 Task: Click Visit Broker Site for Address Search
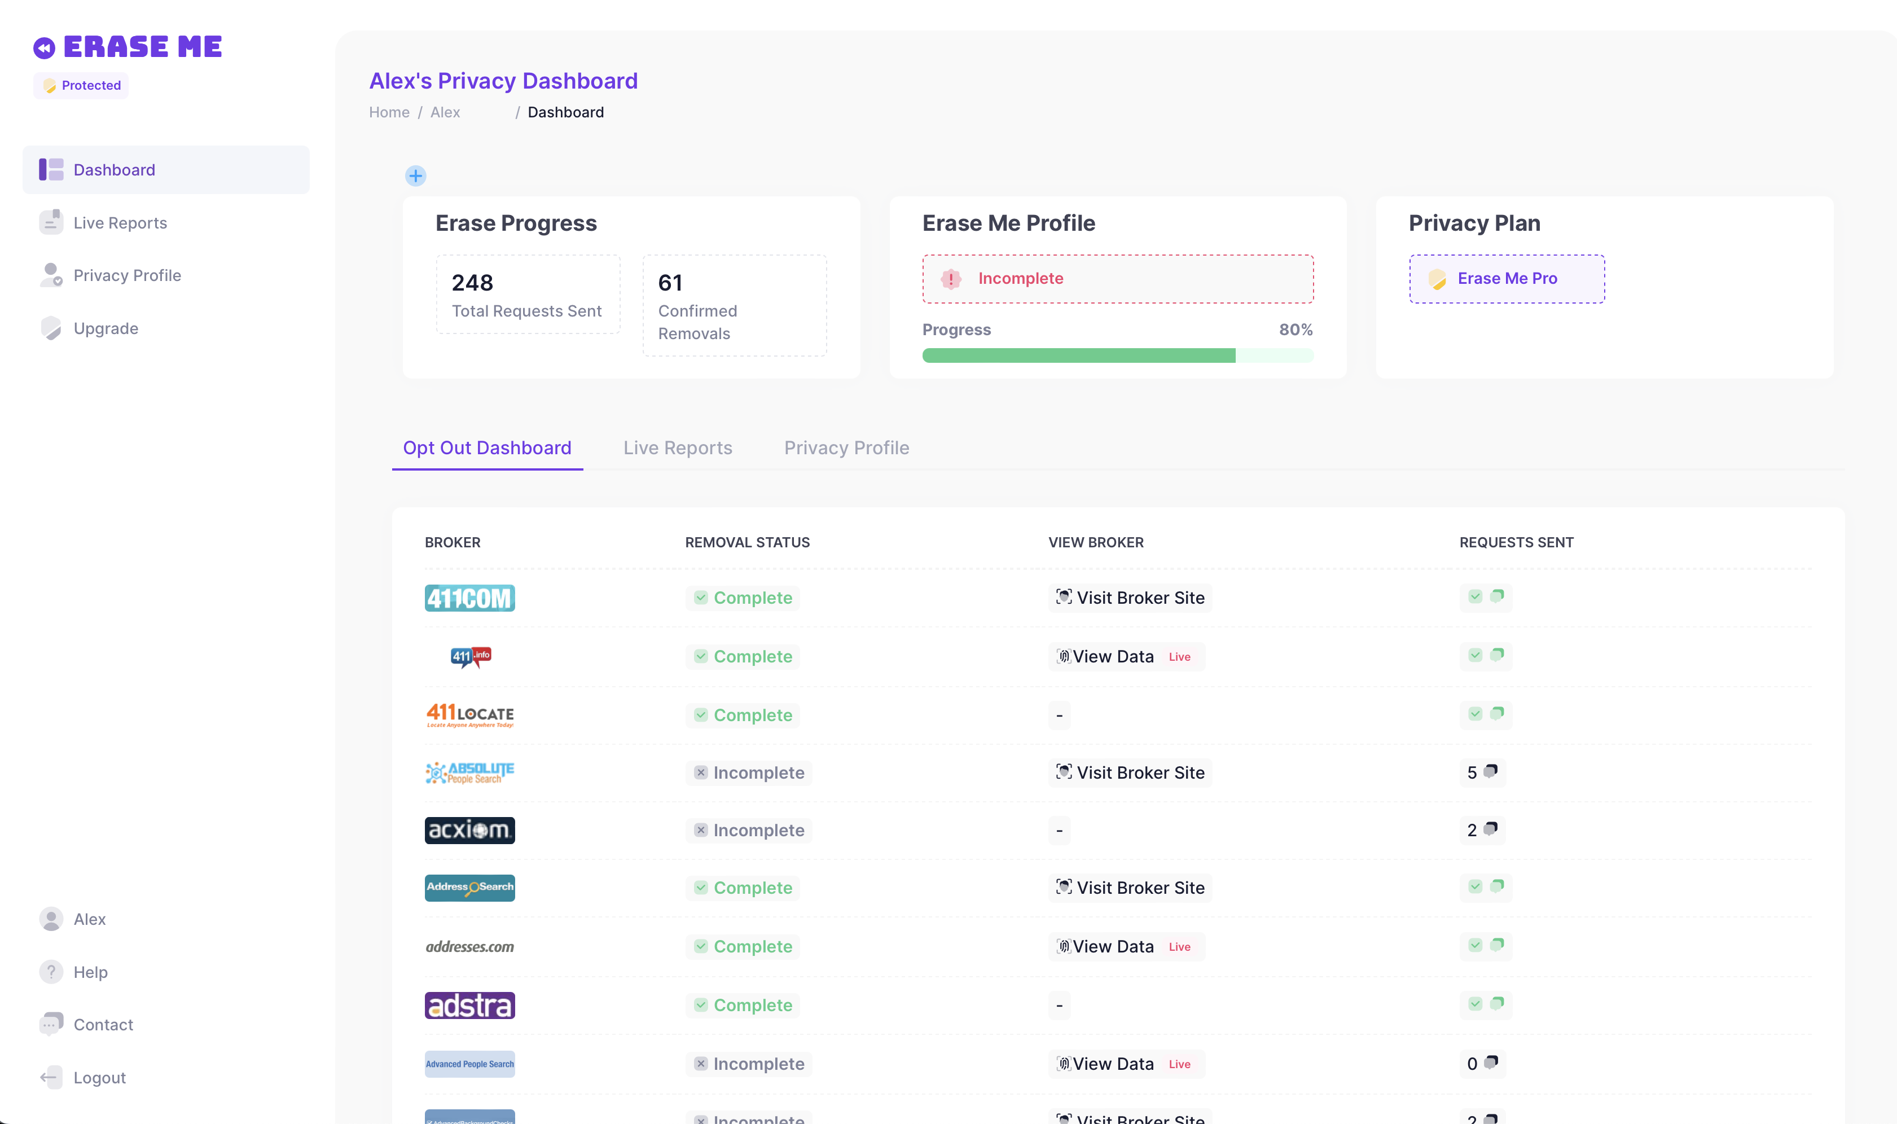coord(1130,888)
